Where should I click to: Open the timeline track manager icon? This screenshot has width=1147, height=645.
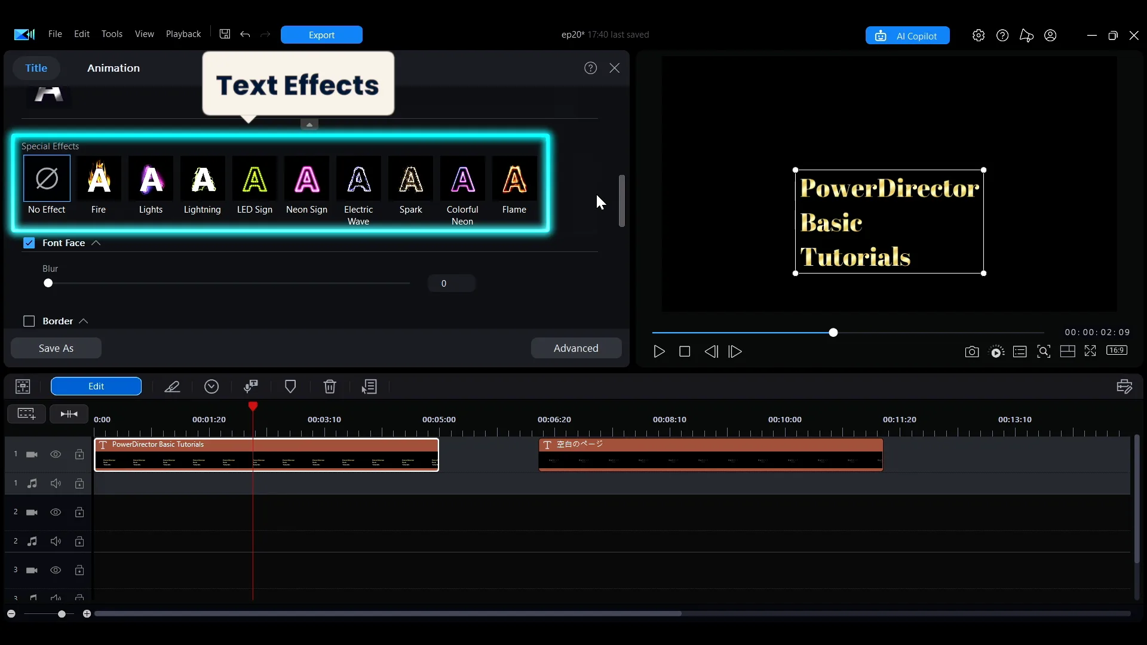1124,386
